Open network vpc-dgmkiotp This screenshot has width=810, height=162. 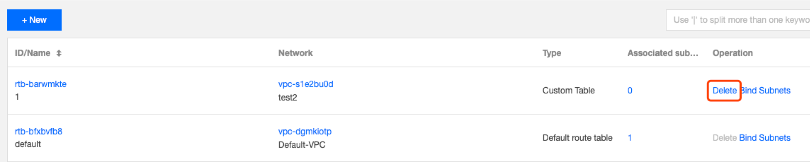coord(305,131)
